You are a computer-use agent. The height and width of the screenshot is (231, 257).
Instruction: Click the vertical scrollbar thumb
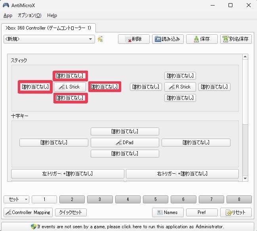[x=245, y=92]
